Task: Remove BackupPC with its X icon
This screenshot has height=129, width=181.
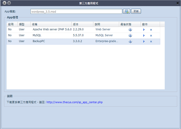Action: [x=151, y=41]
